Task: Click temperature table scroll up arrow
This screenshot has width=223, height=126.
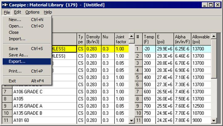Action: point(214,36)
